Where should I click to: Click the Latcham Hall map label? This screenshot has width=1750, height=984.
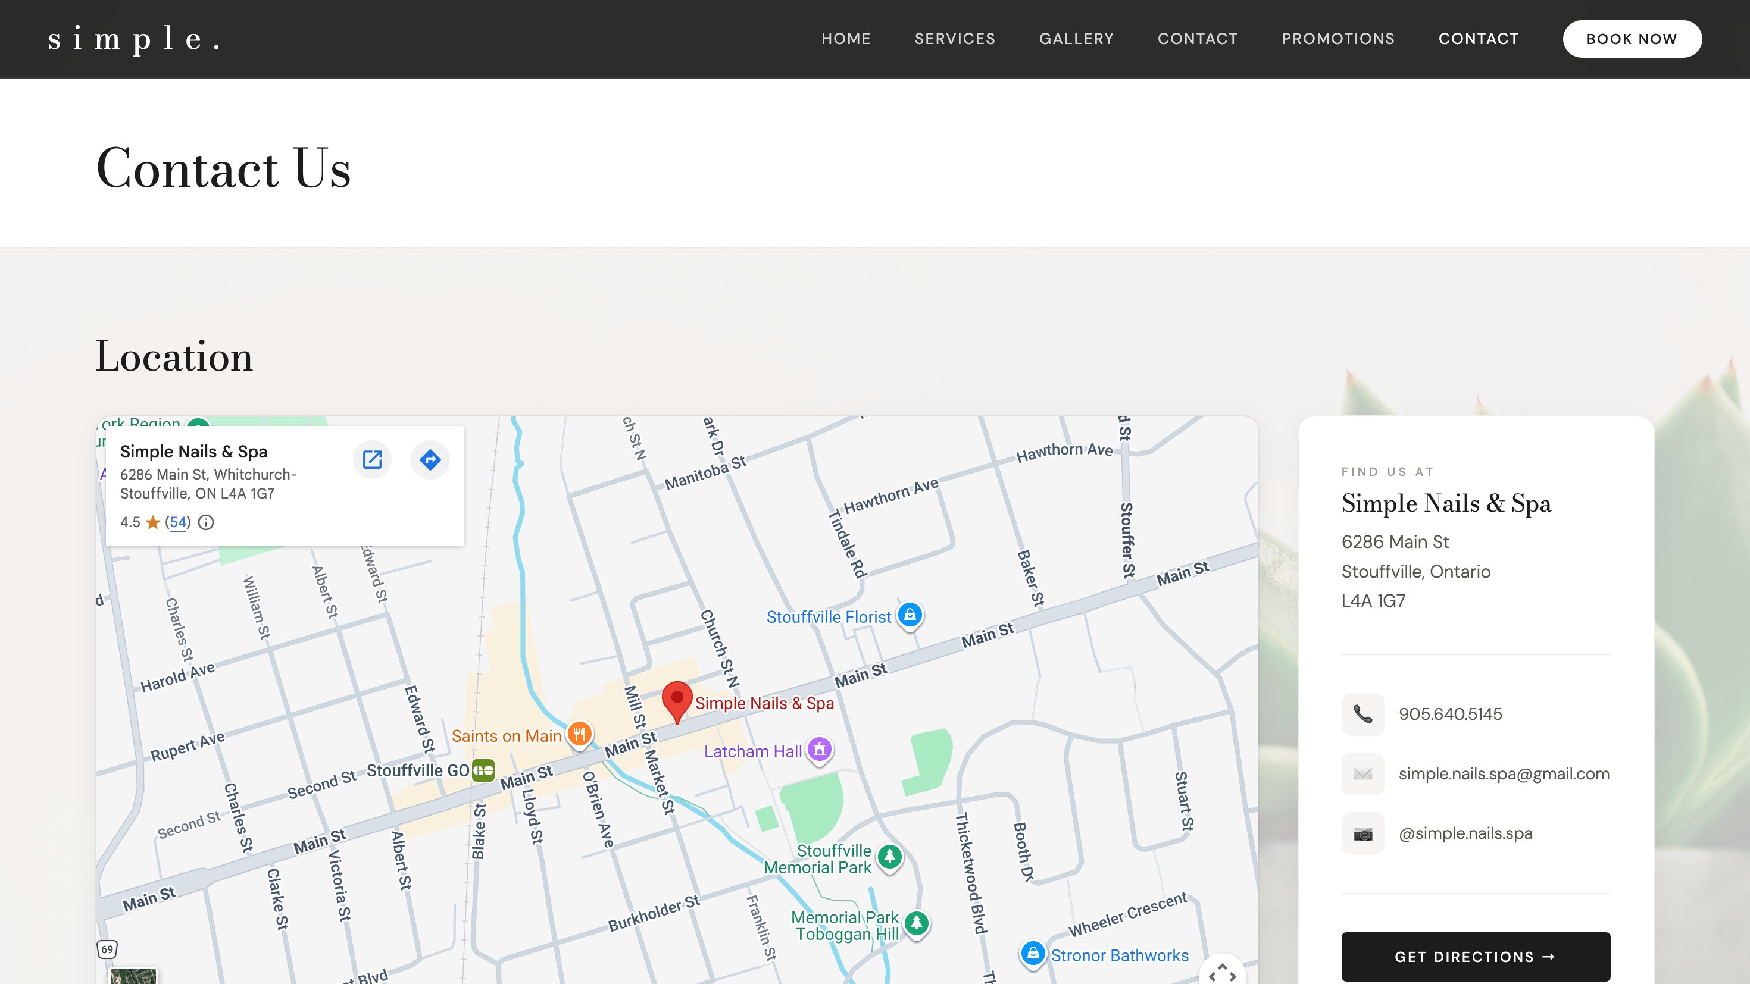coord(753,751)
